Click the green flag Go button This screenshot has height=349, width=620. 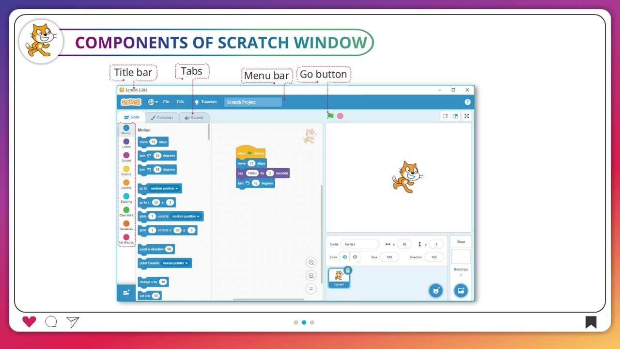[x=330, y=116]
